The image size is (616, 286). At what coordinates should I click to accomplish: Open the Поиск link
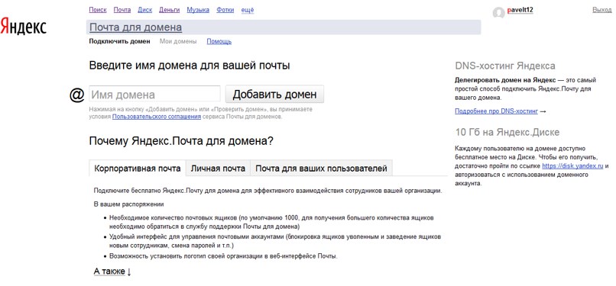(x=97, y=10)
